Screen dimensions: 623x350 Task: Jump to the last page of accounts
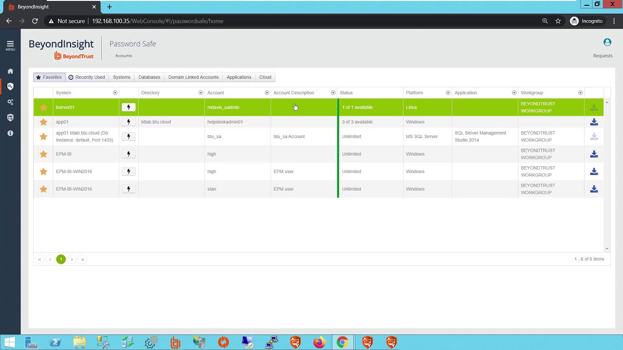(x=82, y=260)
